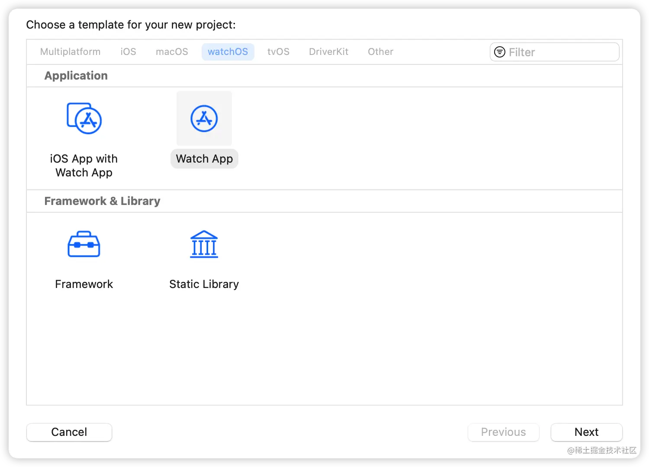
Task: Switch to the Multiplatform tab
Action: [70, 52]
